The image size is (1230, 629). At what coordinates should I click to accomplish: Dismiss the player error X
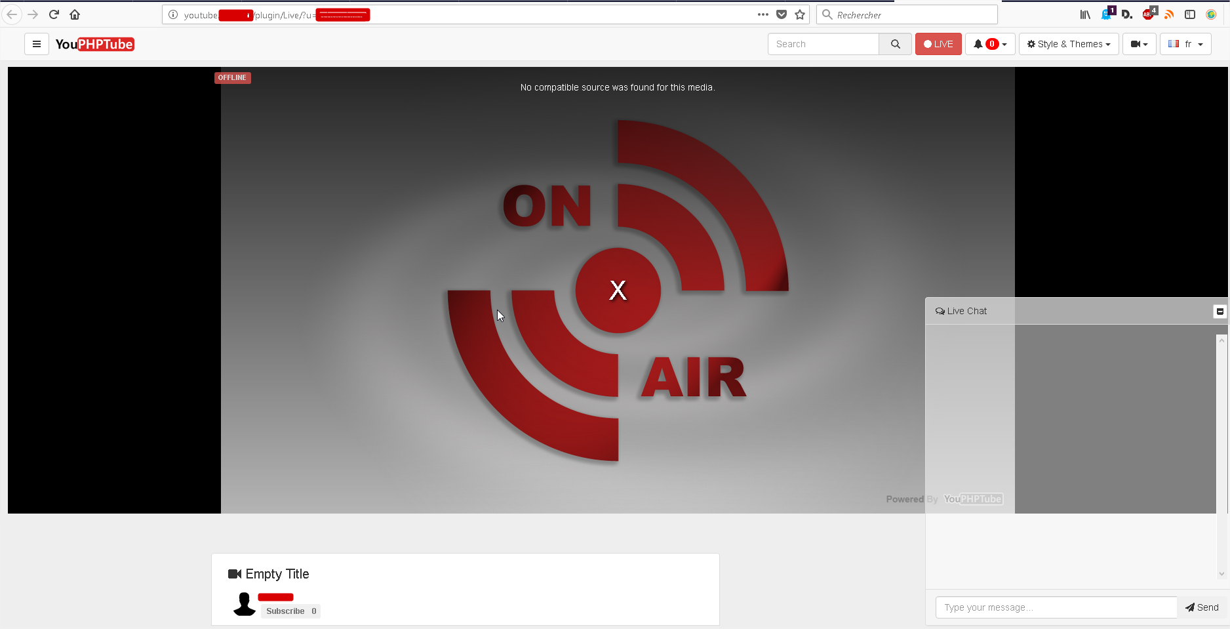coord(618,290)
